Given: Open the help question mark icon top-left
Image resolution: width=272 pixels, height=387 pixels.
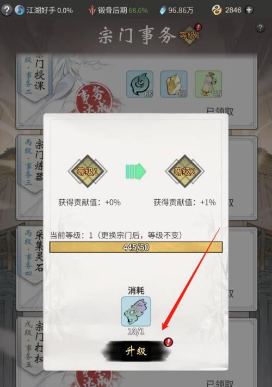Looking at the screenshot, I should click(7, 10).
